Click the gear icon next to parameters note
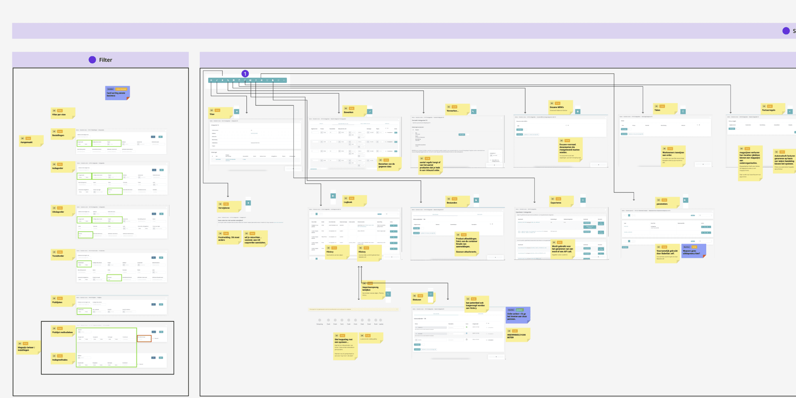This screenshot has height=398, width=796. click(685, 200)
